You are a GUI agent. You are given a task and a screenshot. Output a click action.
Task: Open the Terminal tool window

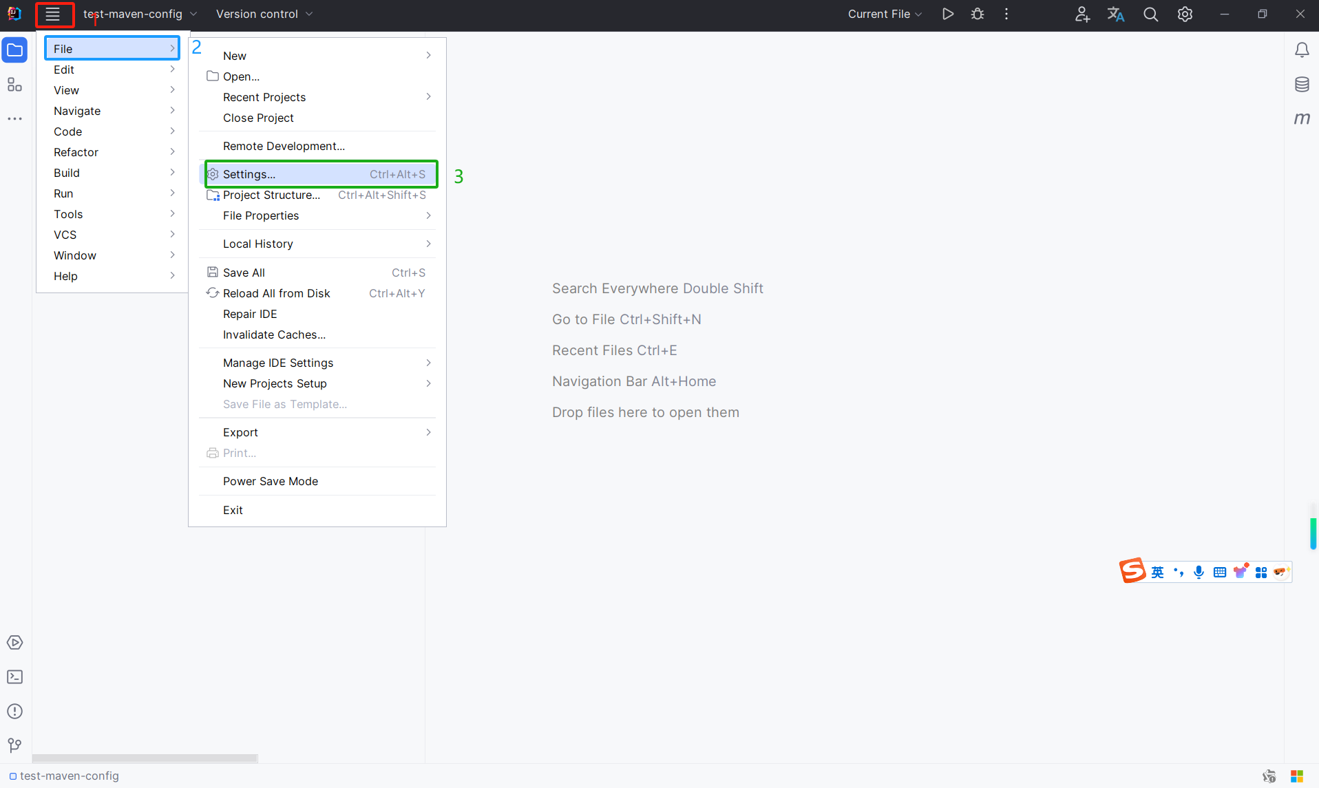pyautogui.click(x=14, y=677)
